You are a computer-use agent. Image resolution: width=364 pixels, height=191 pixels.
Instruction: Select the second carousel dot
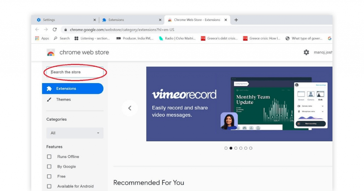(x=231, y=148)
